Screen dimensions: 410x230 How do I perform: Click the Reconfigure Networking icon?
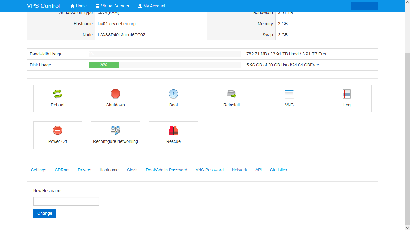[115, 131]
